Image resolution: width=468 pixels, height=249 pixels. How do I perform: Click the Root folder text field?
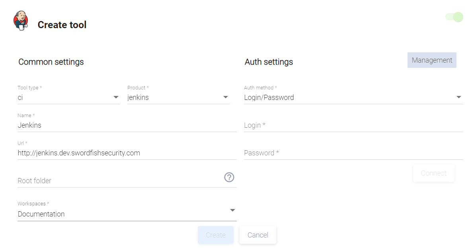click(x=119, y=181)
